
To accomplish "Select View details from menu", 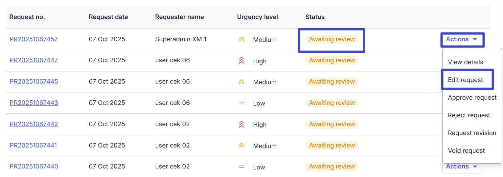I will tap(465, 62).
